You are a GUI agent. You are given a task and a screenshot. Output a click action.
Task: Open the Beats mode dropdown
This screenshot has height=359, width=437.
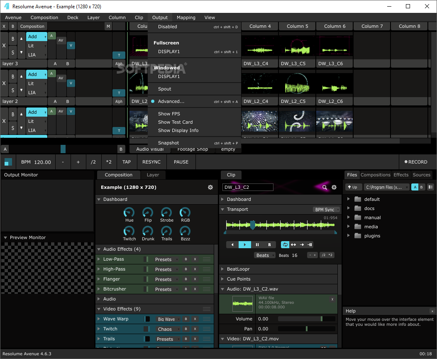click(x=264, y=255)
